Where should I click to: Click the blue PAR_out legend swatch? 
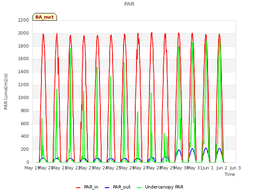click(x=107, y=188)
